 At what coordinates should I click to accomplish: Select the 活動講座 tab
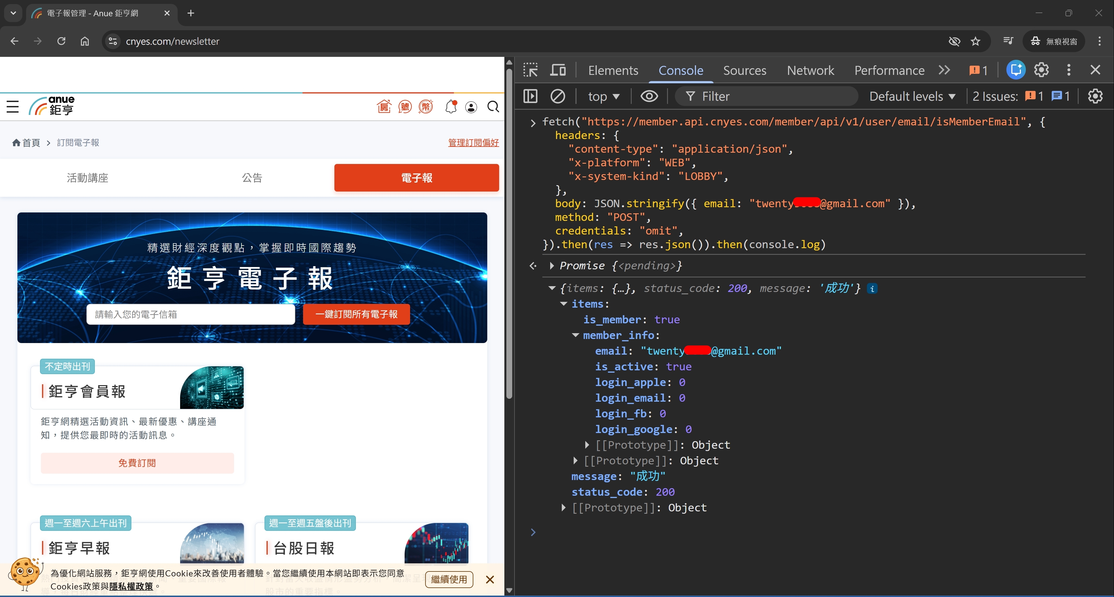pyautogui.click(x=87, y=178)
